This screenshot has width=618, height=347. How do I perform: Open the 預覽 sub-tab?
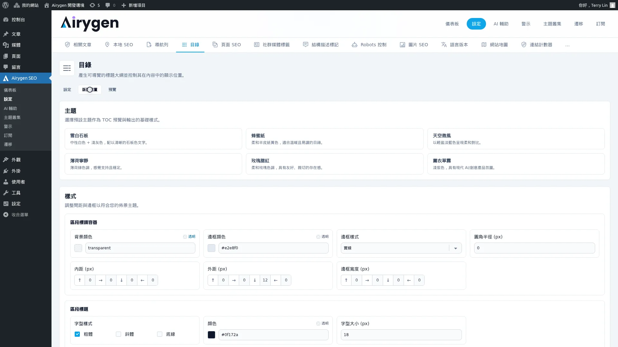pos(112,90)
